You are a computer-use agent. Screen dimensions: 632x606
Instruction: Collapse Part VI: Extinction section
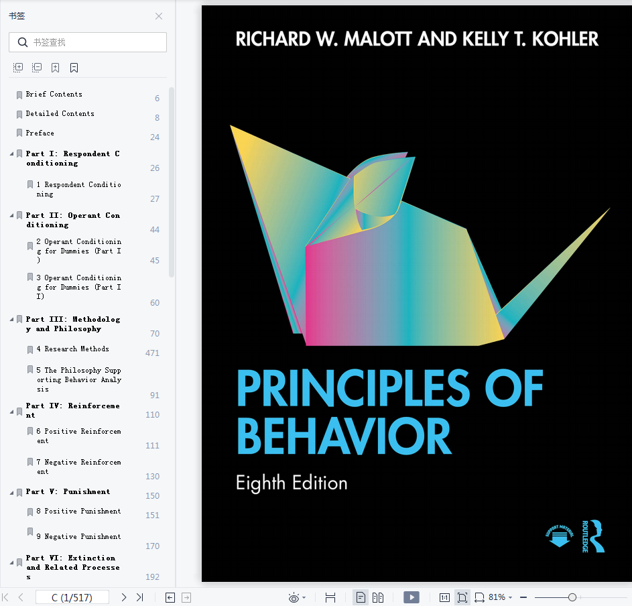pos(11,562)
